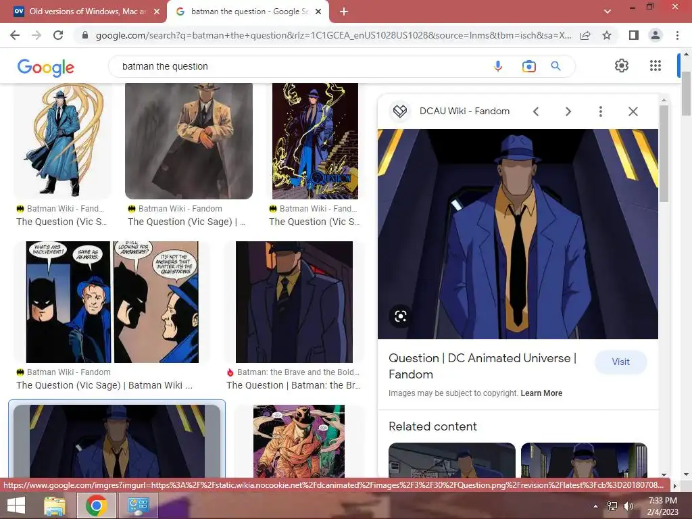Search by voice with the microphone icon

point(498,66)
